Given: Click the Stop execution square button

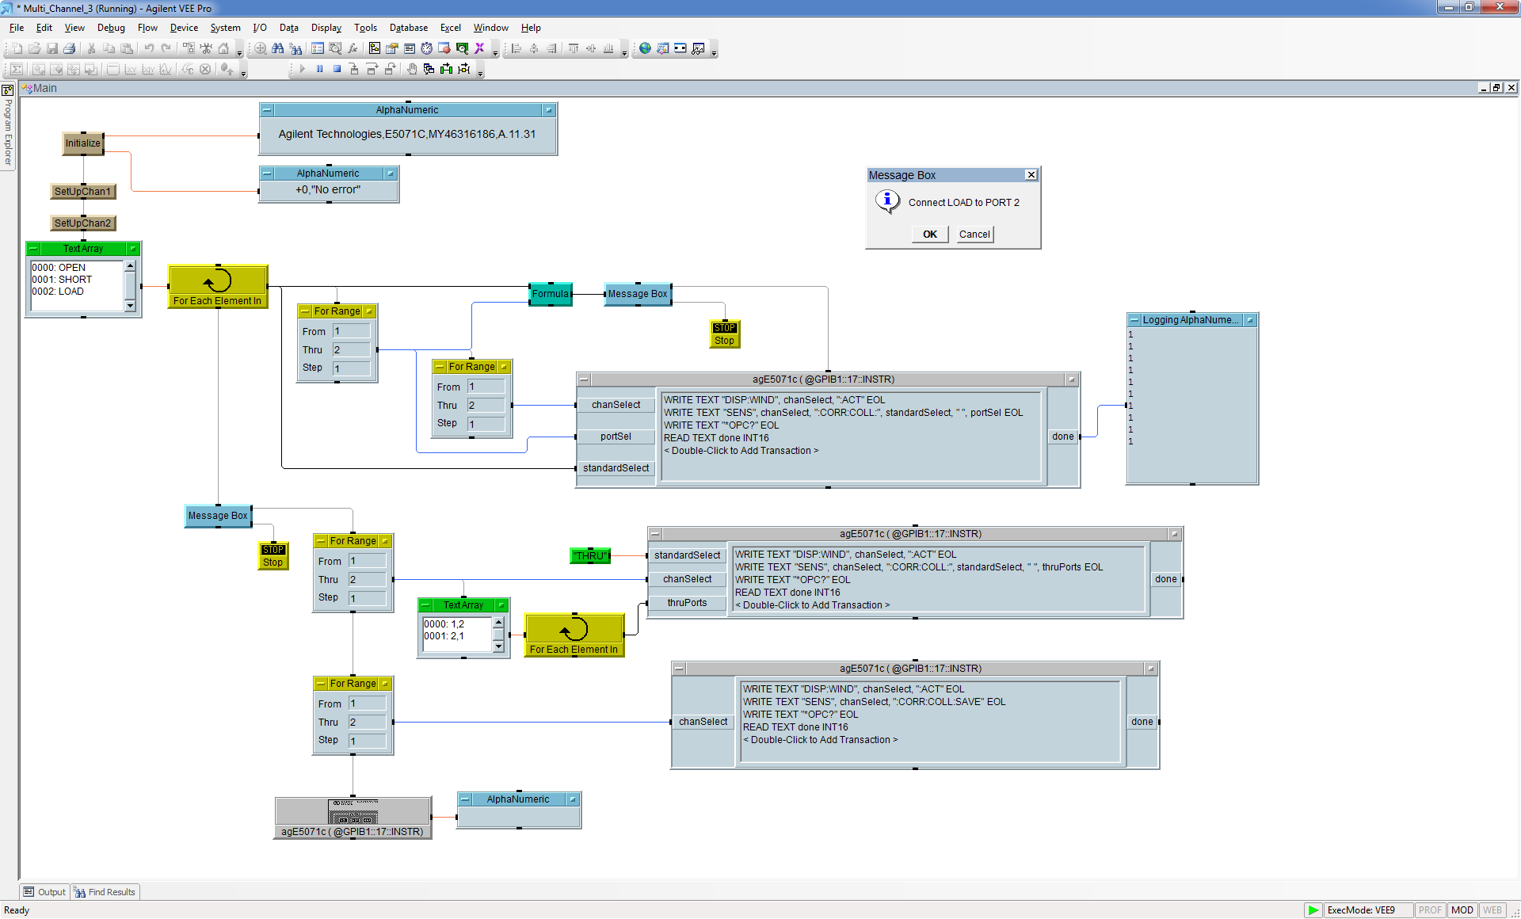Looking at the screenshot, I should pos(337,69).
